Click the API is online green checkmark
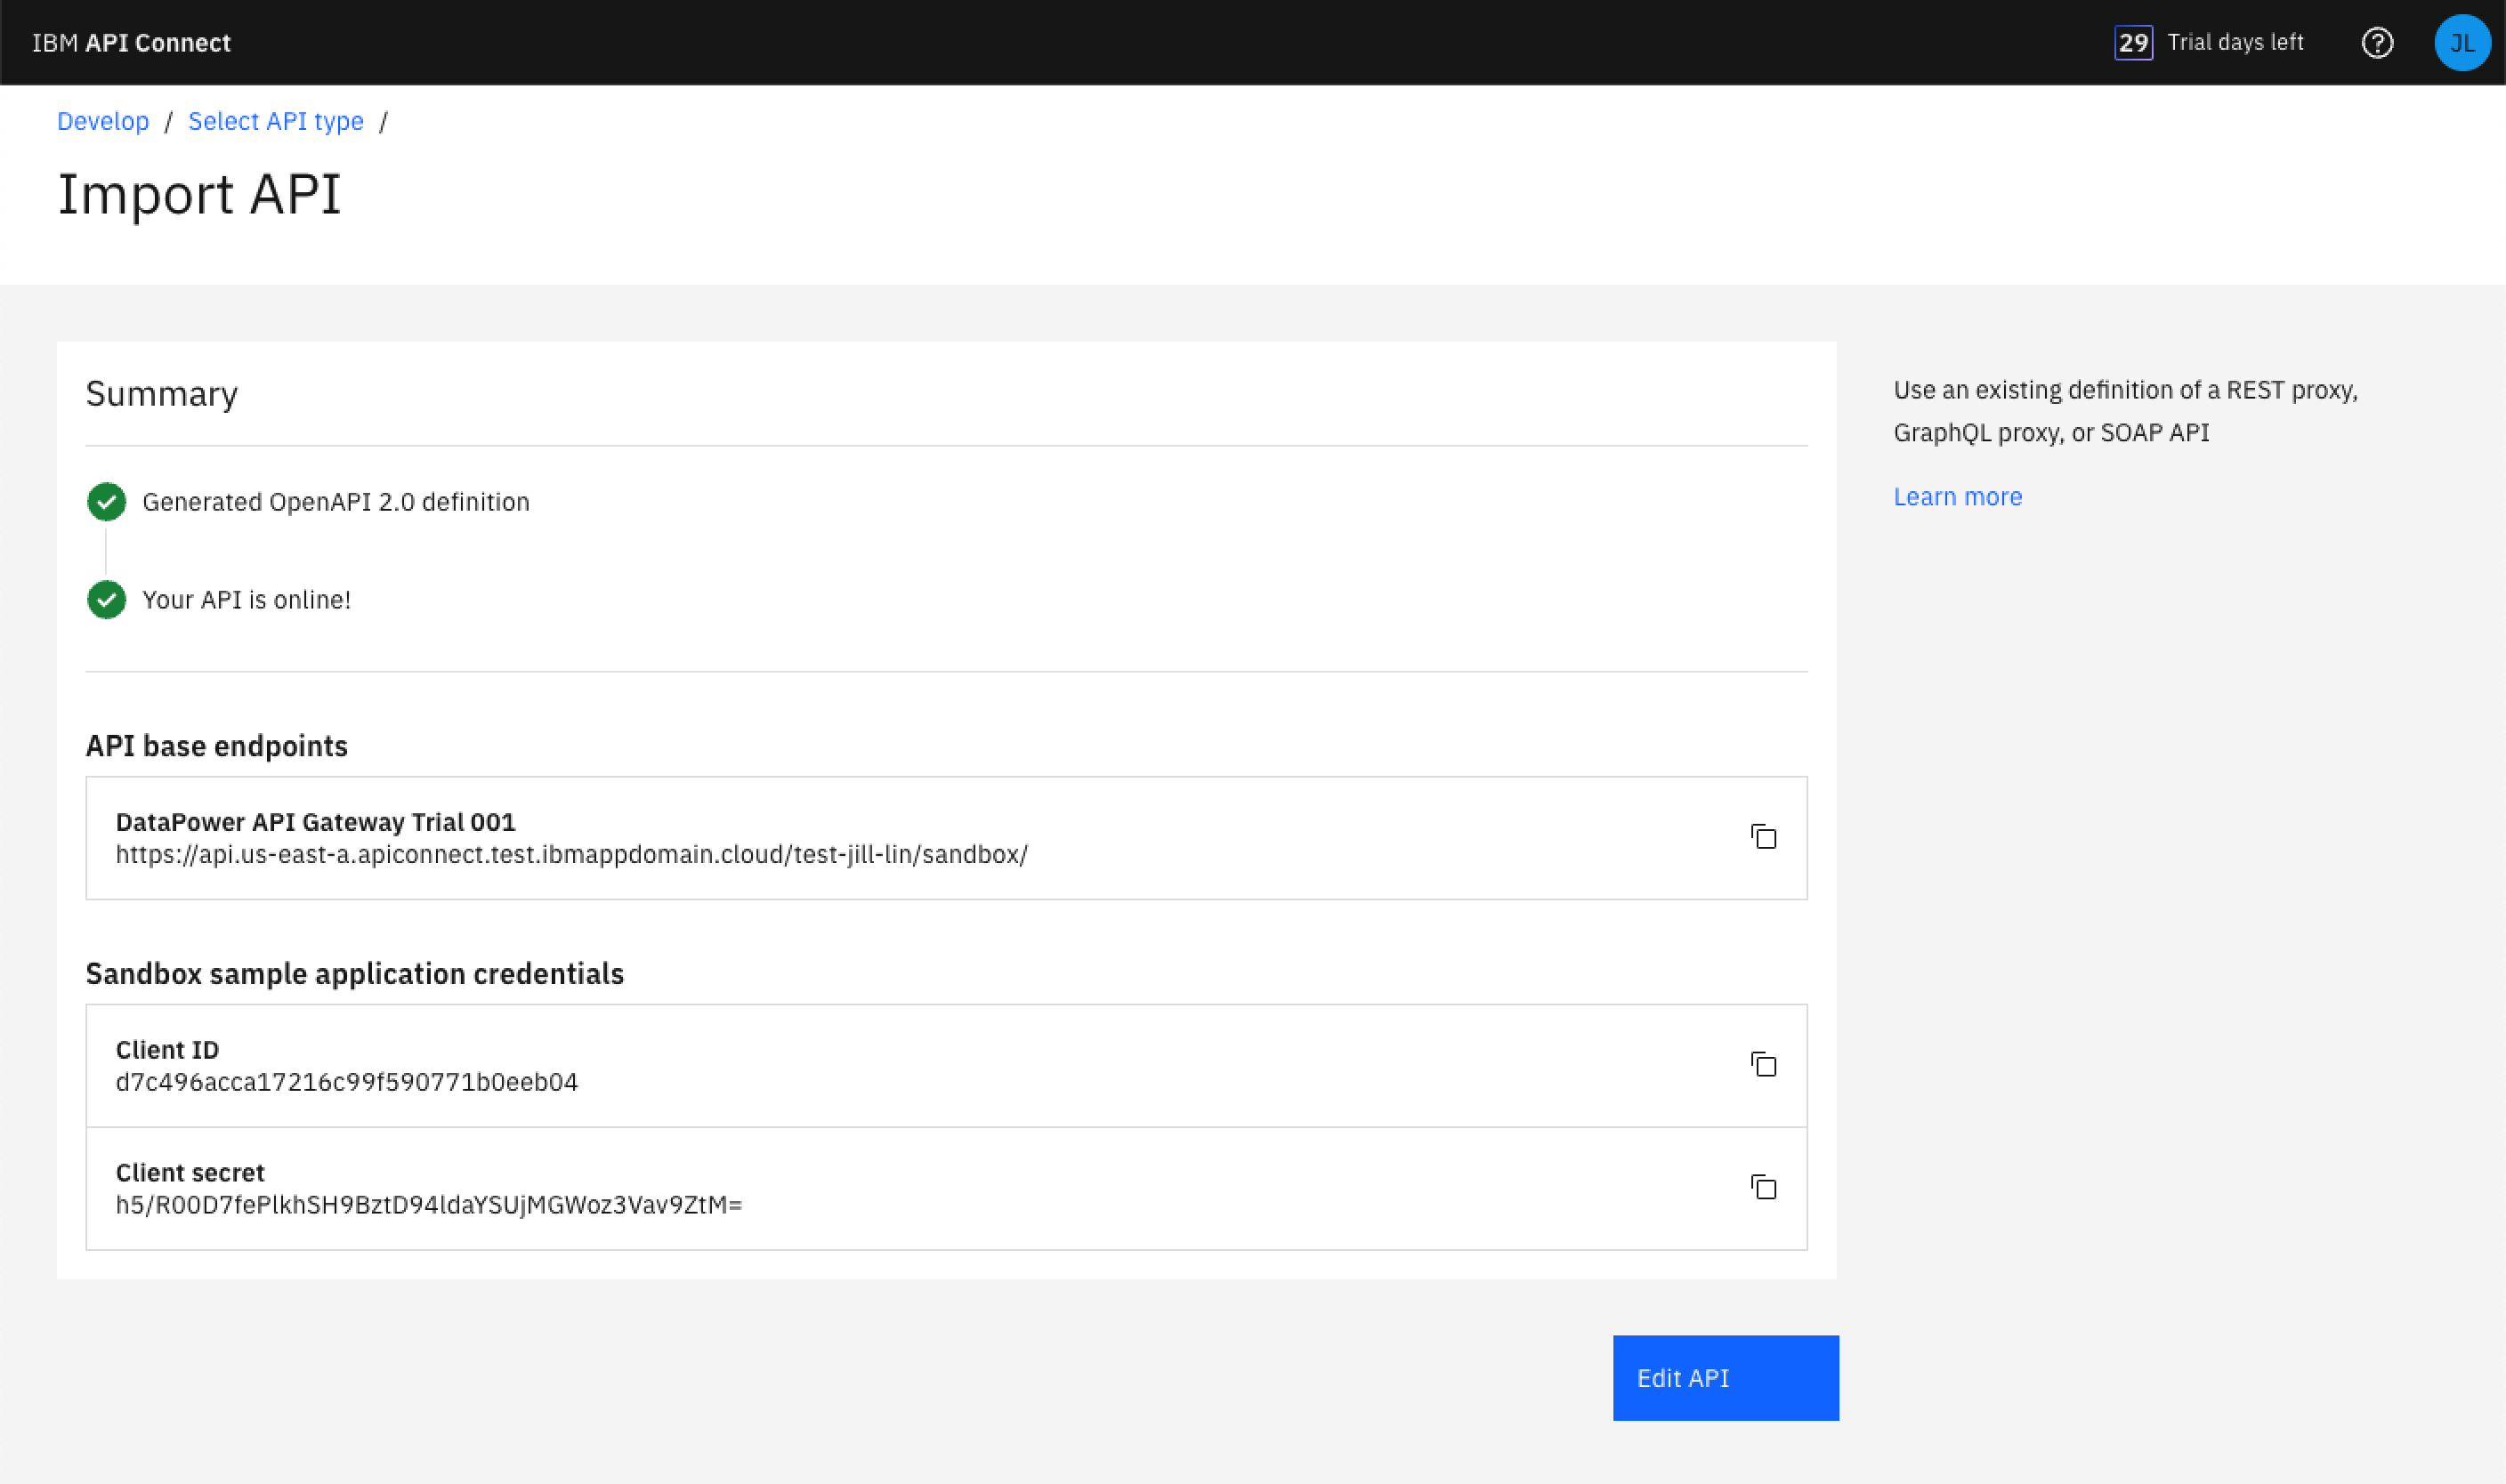The image size is (2506, 1484). click(107, 600)
